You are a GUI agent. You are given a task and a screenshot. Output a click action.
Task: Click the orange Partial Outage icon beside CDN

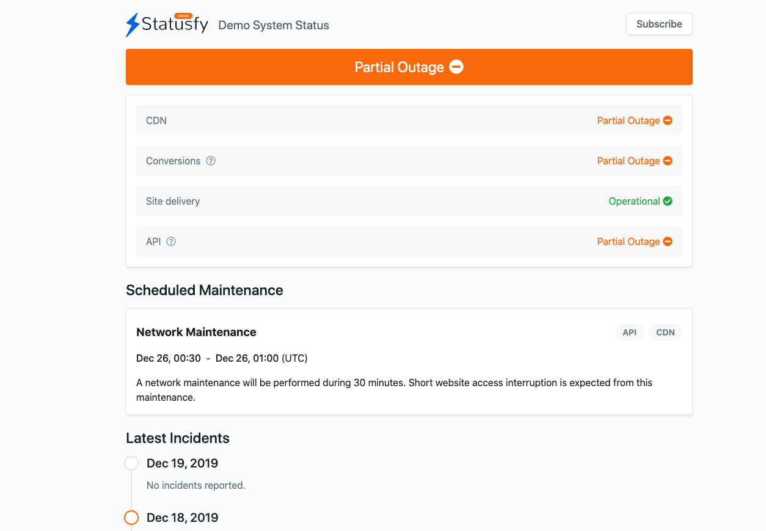pos(667,120)
